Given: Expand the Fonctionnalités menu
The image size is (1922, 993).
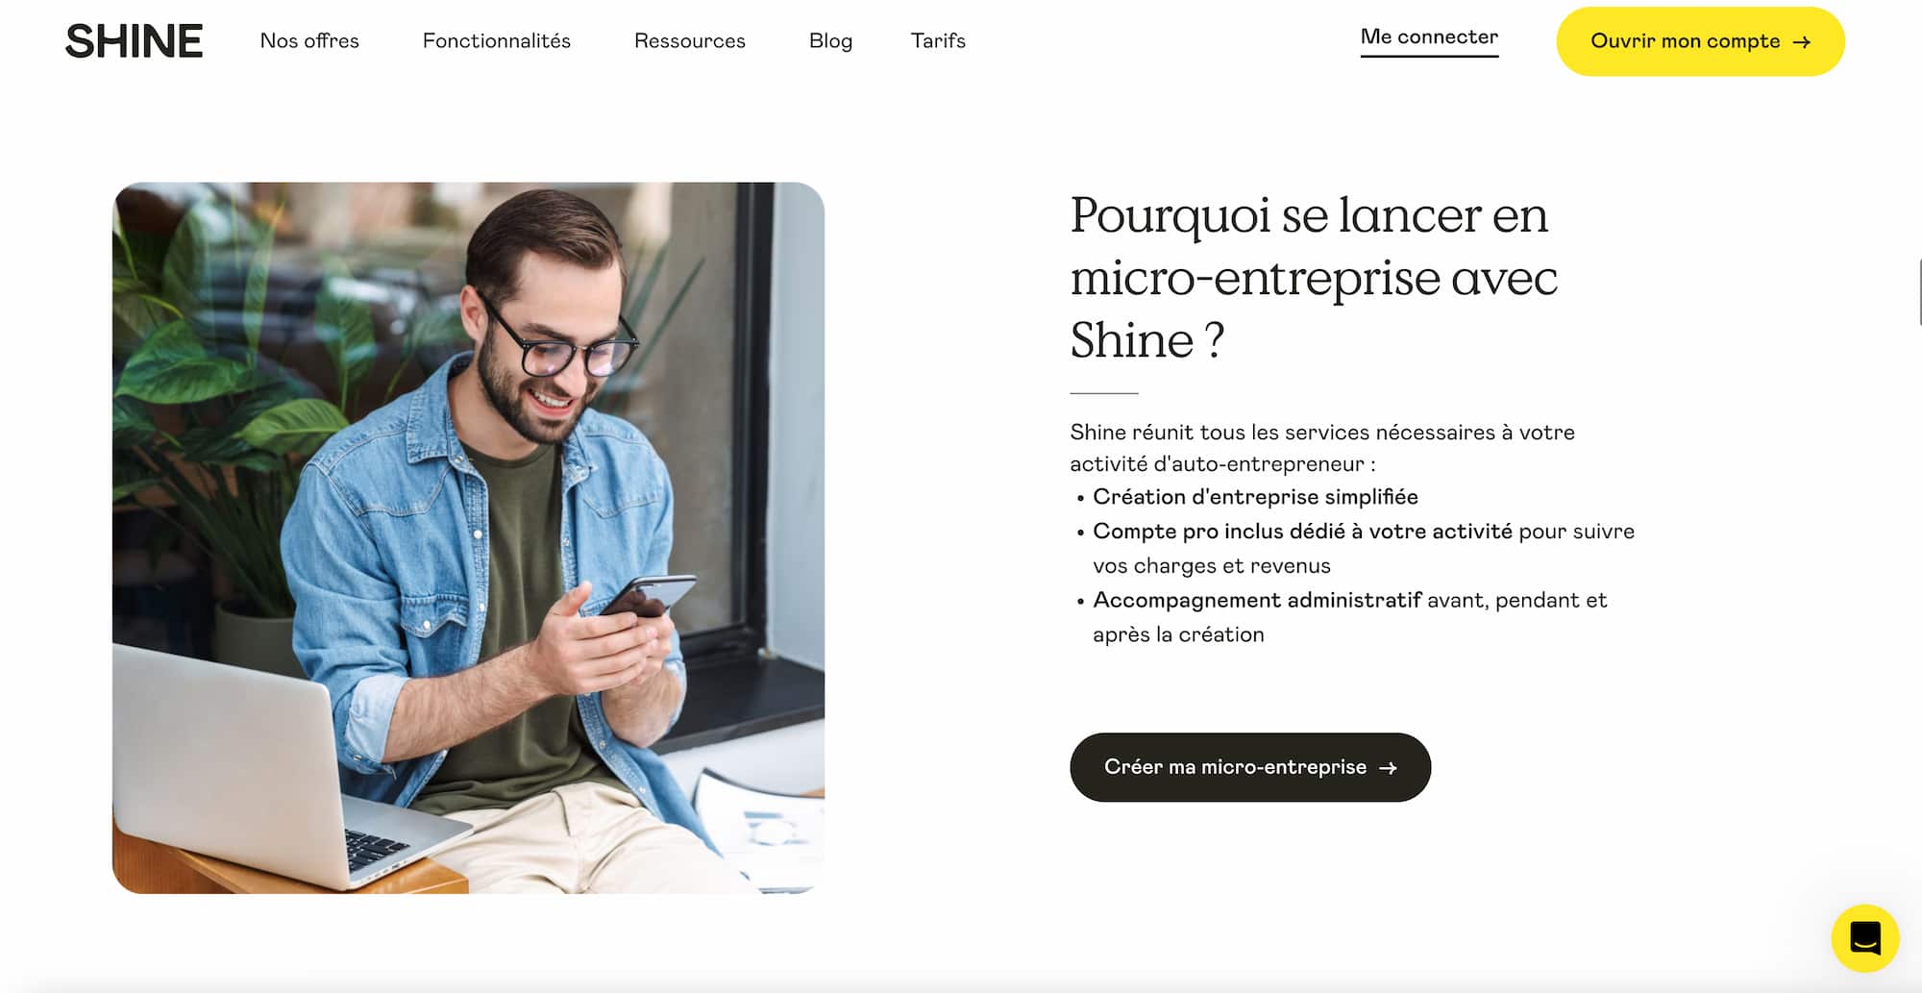Looking at the screenshot, I should [497, 40].
